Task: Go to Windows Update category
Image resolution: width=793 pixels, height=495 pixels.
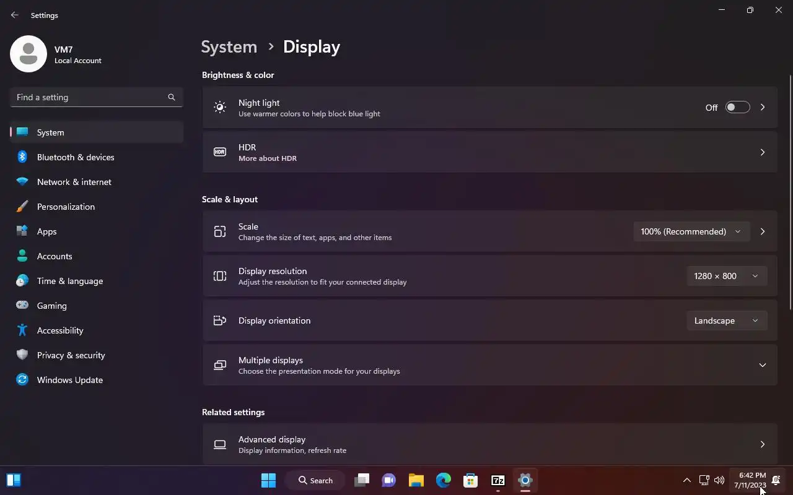Action: coord(97,380)
